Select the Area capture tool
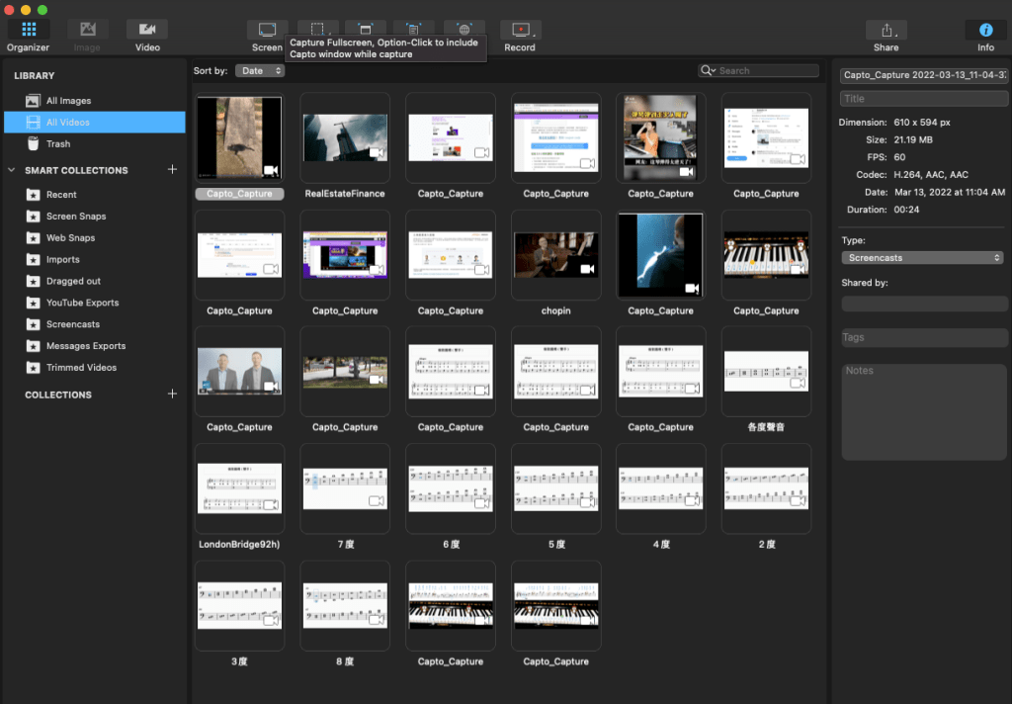 317,30
